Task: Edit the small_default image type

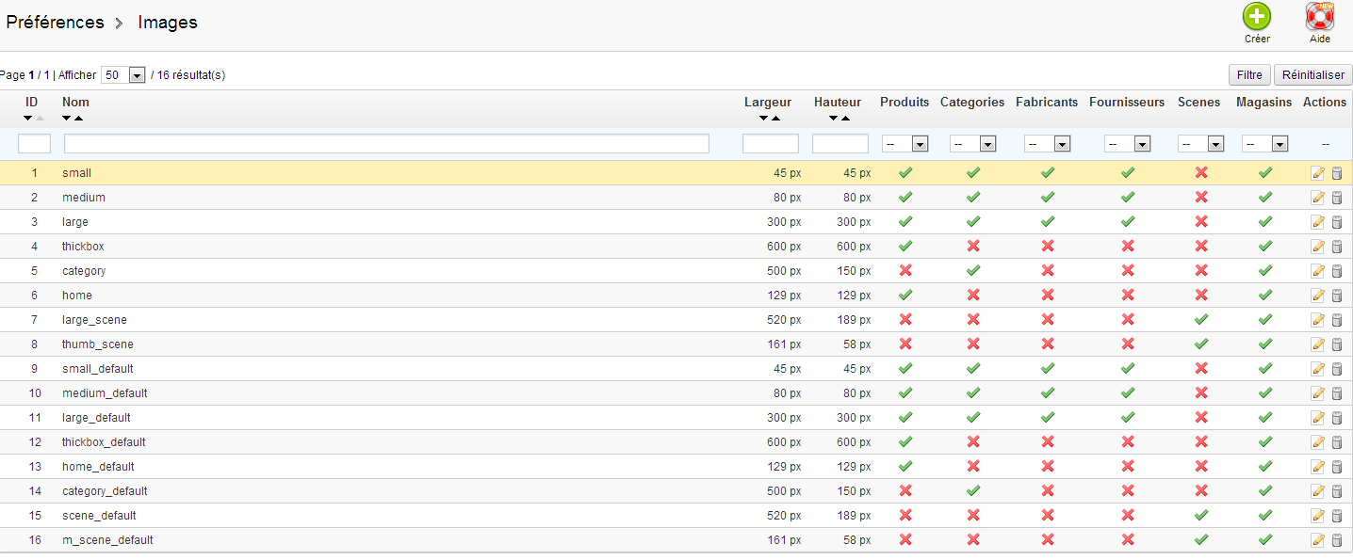Action: 1318,369
